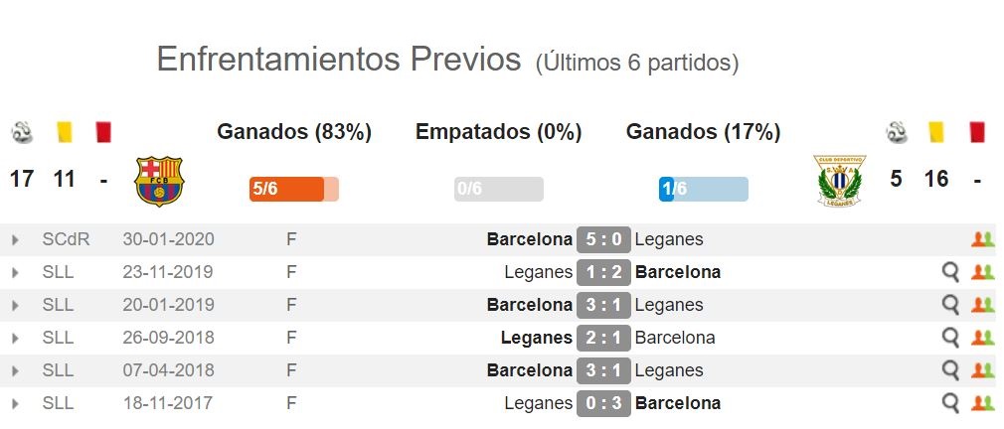Image resolution: width=1004 pixels, height=429 pixels.
Task: Expand the 26-09-2018 match row arrow
Action: click(x=15, y=339)
